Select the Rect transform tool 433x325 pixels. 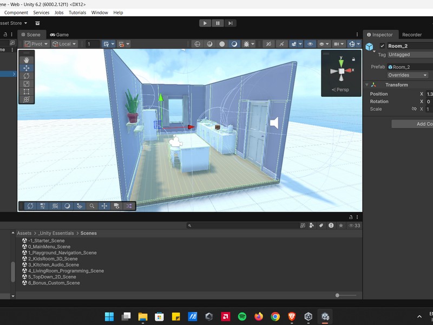(x=27, y=92)
